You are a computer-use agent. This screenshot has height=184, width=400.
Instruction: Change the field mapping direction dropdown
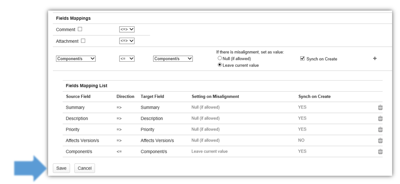tap(127, 59)
